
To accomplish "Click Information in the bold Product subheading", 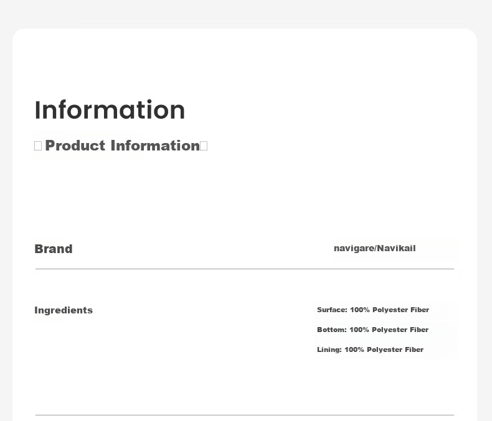I will tap(155, 146).
